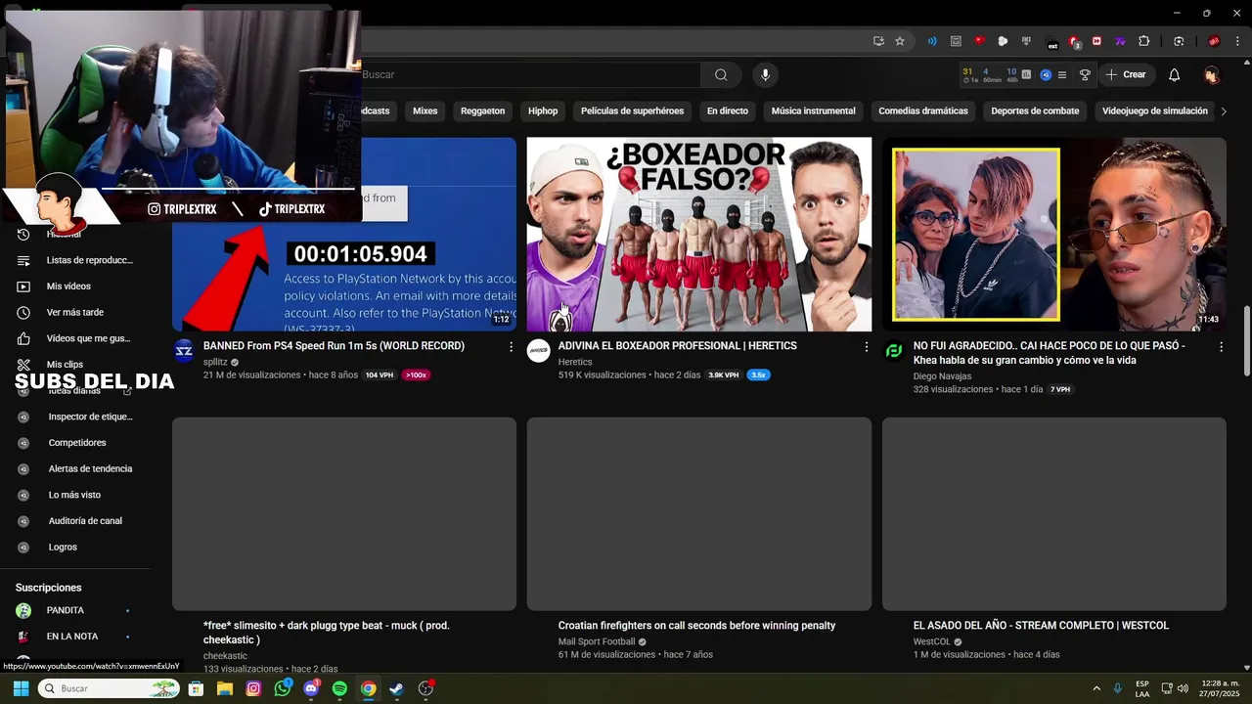Click Windows taskbar Buscar search box
Image resolution: width=1252 pixels, height=704 pixels.
click(x=110, y=688)
